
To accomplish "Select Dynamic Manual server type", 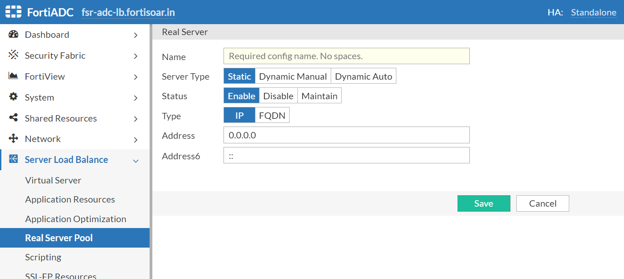I will 293,76.
